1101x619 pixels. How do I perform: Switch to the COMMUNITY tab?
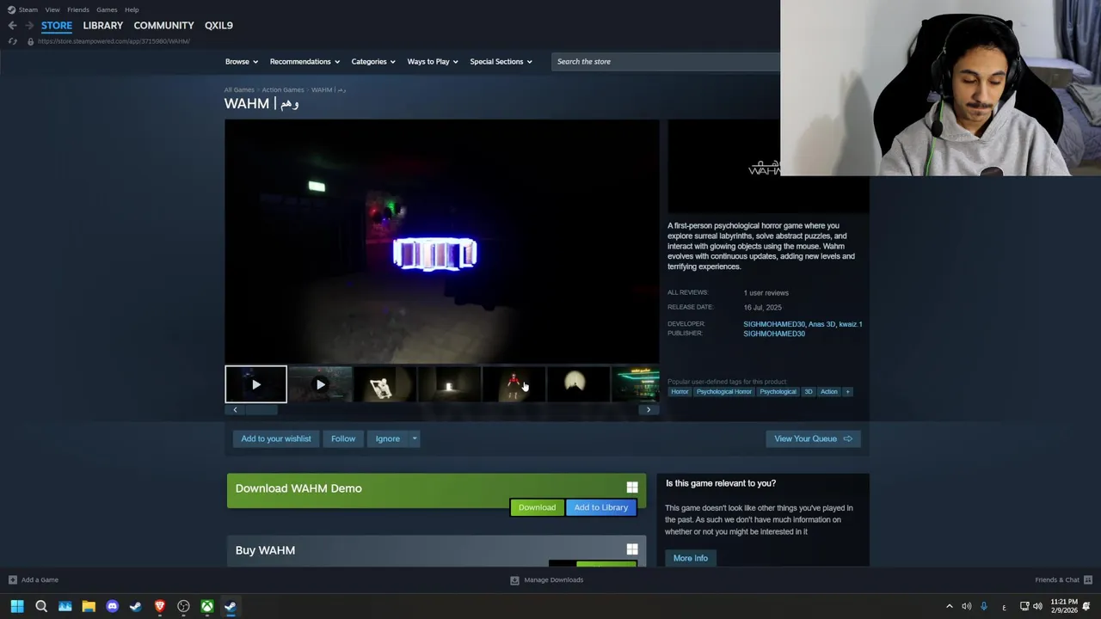coord(163,26)
